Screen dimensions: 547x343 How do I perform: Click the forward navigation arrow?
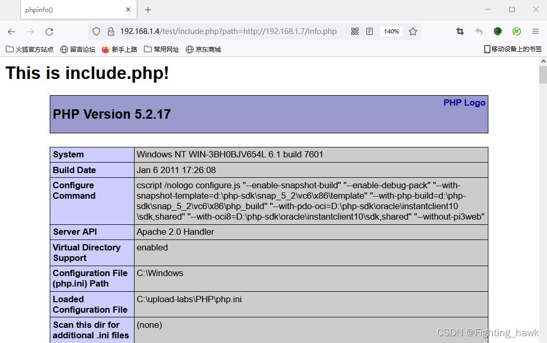click(x=30, y=32)
